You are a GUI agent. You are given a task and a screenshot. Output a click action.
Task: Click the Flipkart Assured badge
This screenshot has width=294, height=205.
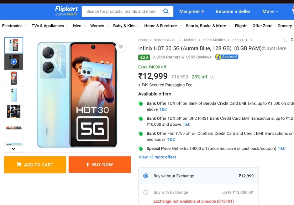(x=227, y=57)
